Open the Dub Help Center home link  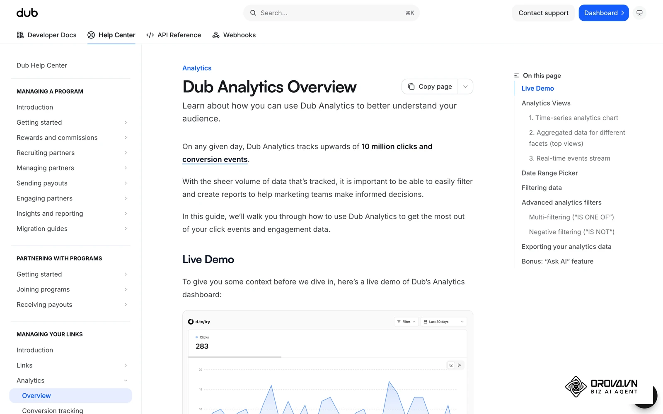coord(42,65)
